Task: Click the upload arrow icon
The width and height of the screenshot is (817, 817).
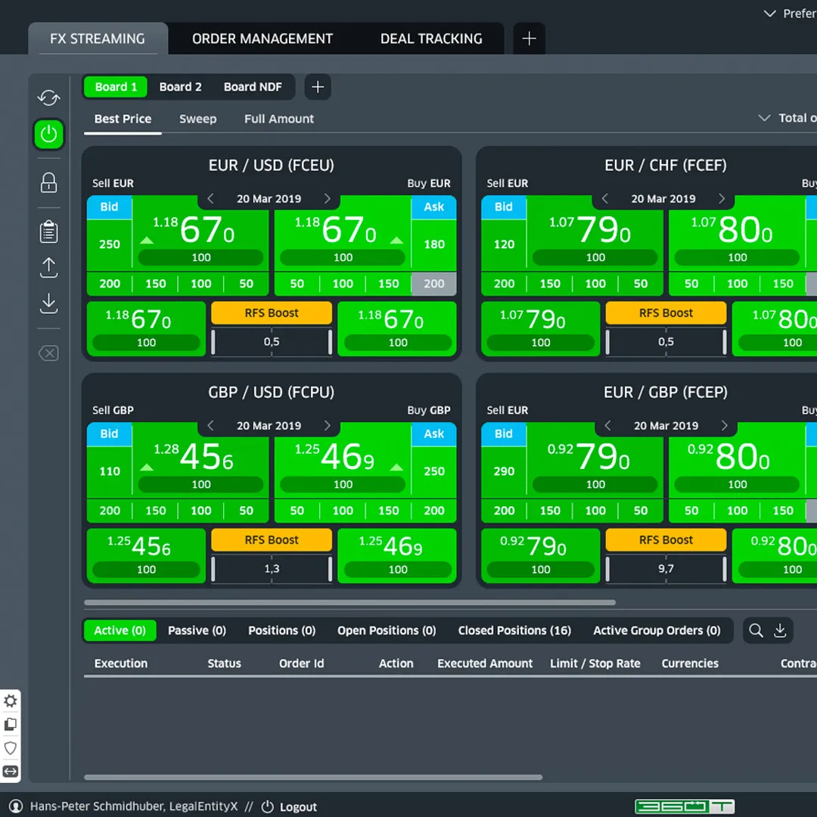Action: coord(48,267)
